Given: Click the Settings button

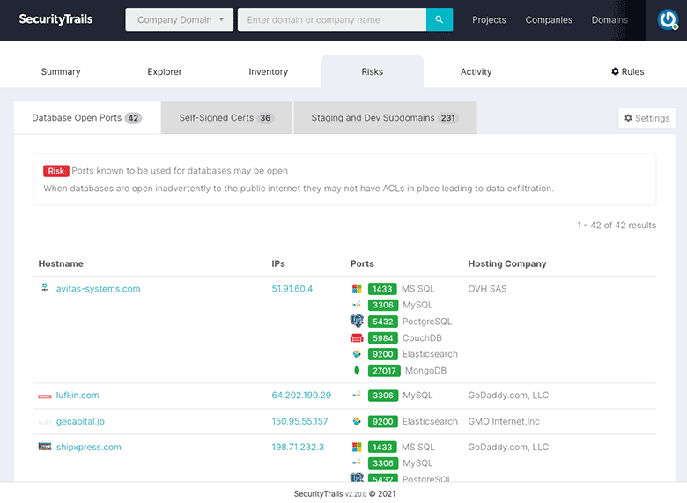Looking at the screenshot, I should click(x=646, y=118).
